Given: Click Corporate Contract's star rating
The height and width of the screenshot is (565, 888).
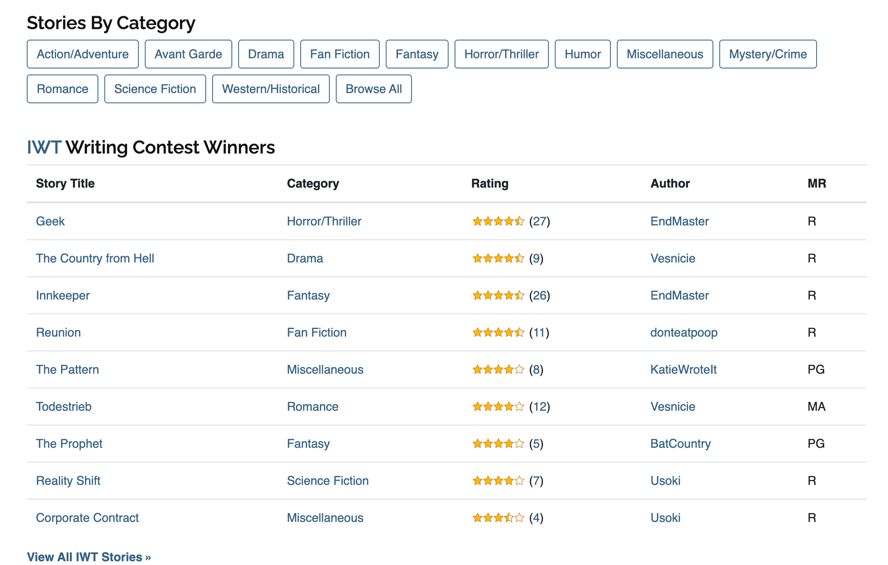Looking at the screenshot, I should click(498, 518).
